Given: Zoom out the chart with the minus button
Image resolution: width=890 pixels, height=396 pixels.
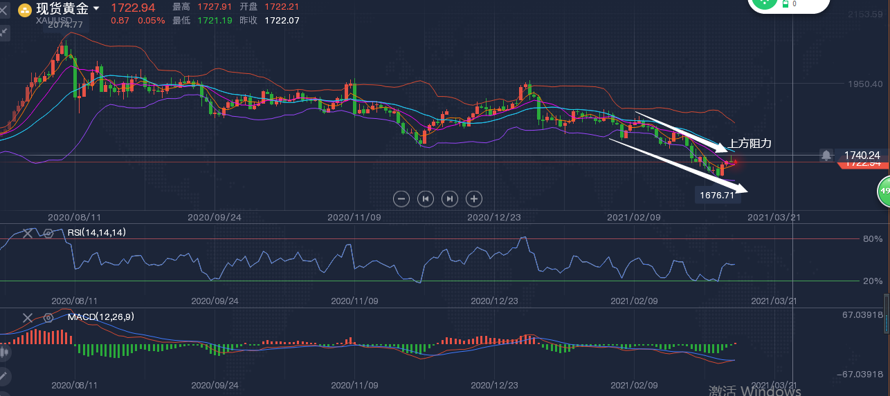Looking at the screenshot, I should point(401,199).
